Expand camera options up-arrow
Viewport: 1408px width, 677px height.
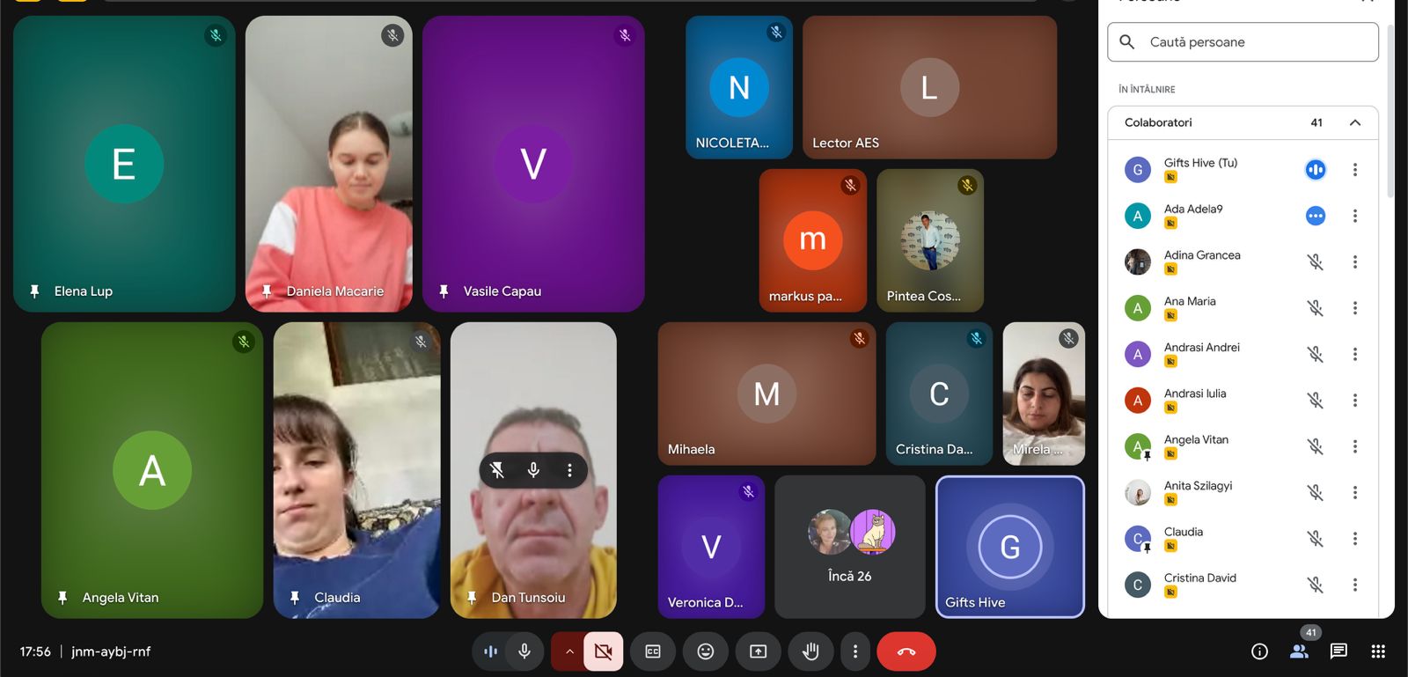569,651
